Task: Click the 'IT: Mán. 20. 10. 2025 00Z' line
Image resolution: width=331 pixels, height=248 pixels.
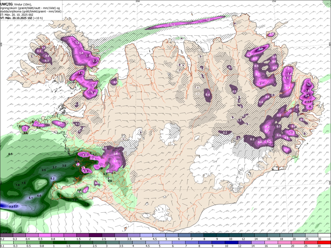Action: [17, 15]
